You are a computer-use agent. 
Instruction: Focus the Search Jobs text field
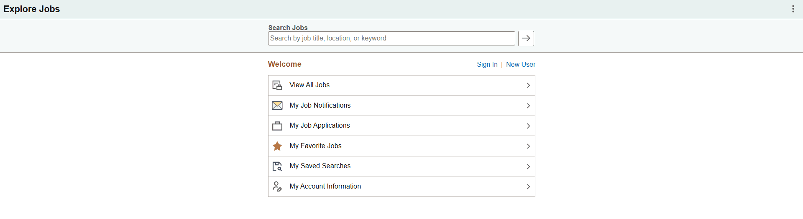coord(391,38)
